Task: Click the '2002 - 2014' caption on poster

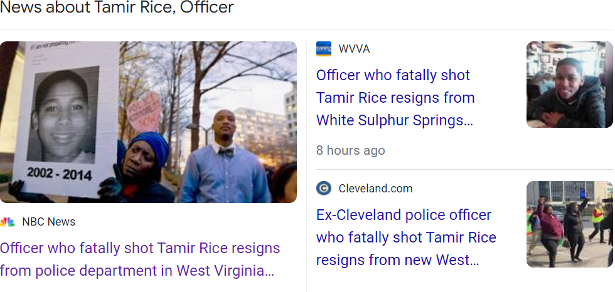Action: (x=60, y=174)
